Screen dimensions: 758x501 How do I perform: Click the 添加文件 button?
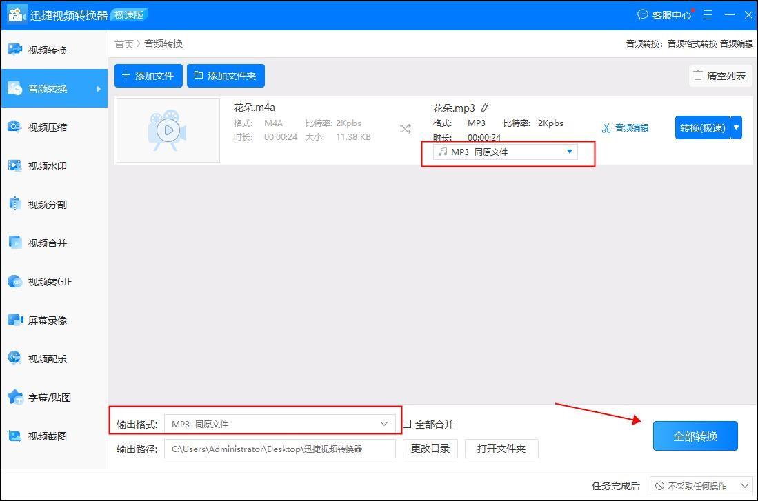tap(148, 76)
